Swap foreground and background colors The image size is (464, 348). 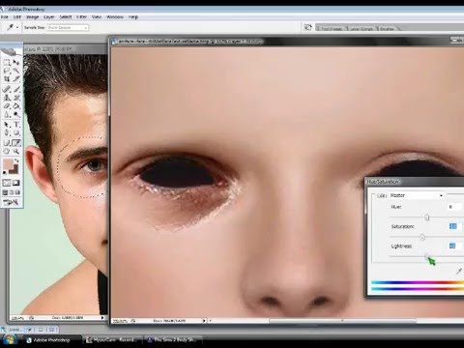[x=16, y=160]
